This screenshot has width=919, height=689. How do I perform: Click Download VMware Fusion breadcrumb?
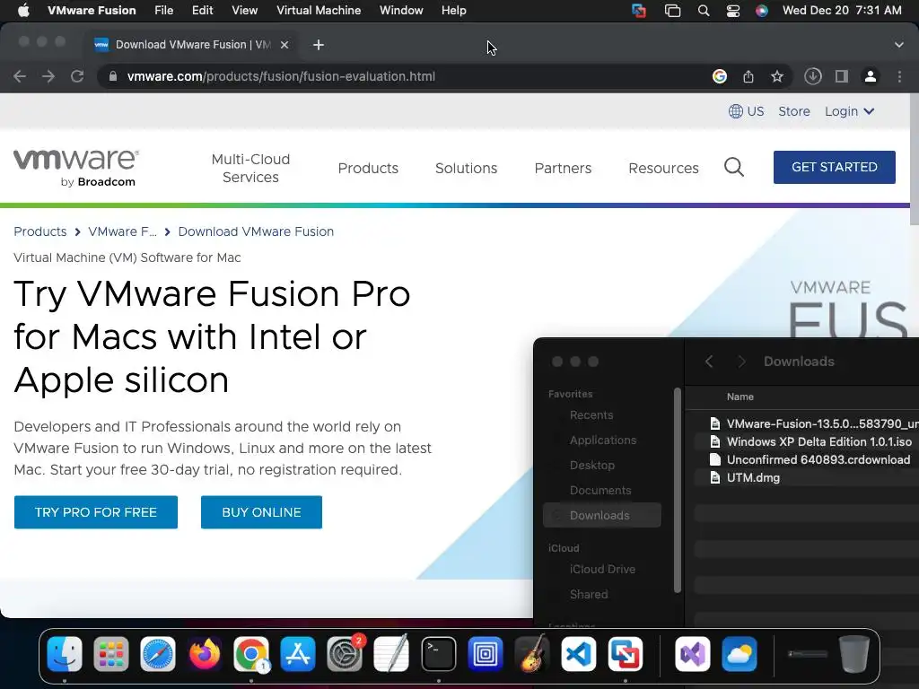[x=256, y=231]
